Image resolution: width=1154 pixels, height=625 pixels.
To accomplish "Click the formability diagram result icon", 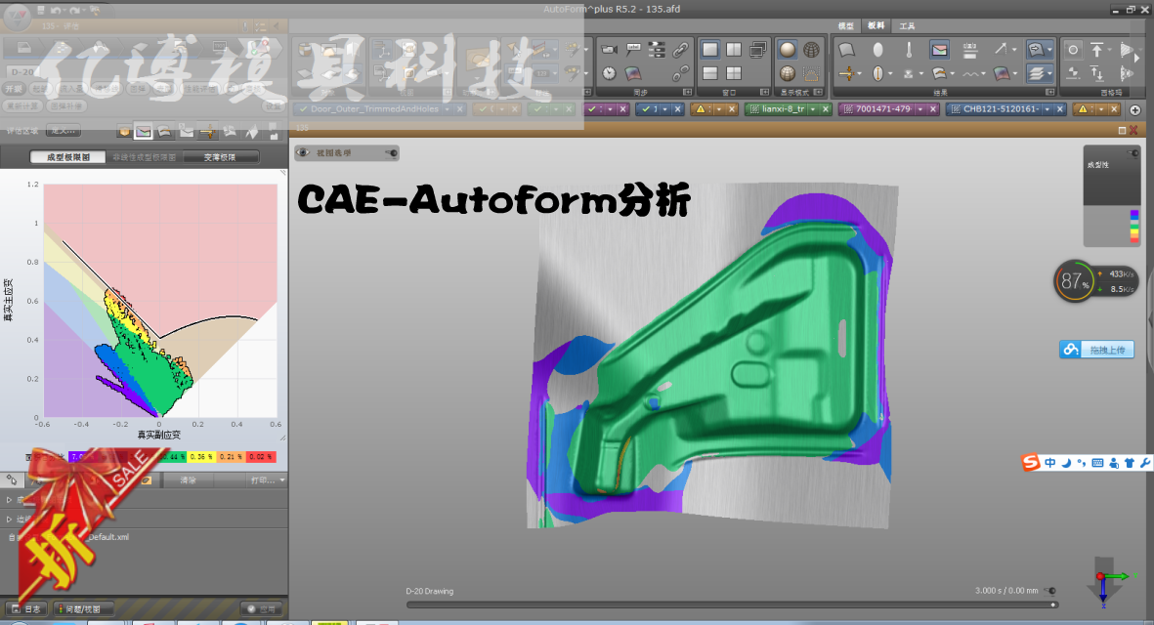I will click(939, 49).
